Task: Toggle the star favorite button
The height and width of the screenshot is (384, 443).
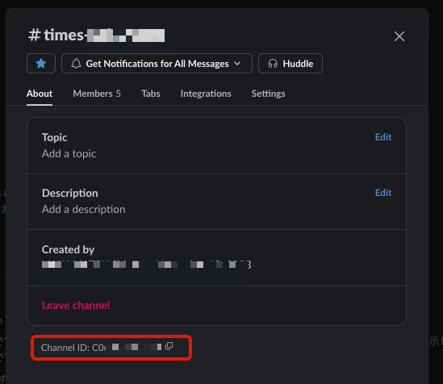Action: pos(41,63)
